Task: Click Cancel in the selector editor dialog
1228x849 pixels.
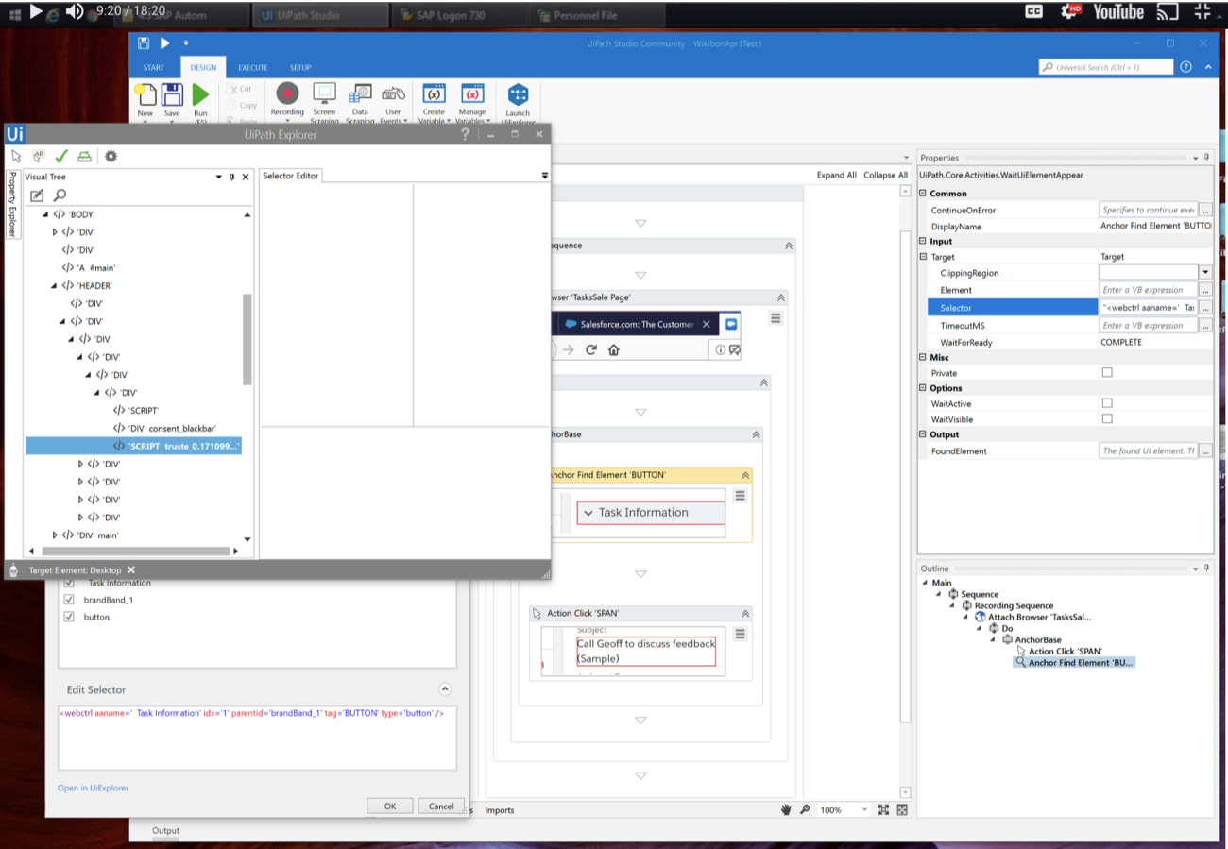Action: click(441, 807)
